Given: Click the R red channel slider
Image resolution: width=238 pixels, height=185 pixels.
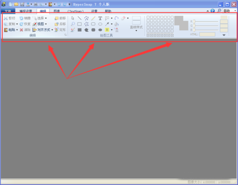Looking at the screenshot, I should pyautogui.click(x=206, y=21).
